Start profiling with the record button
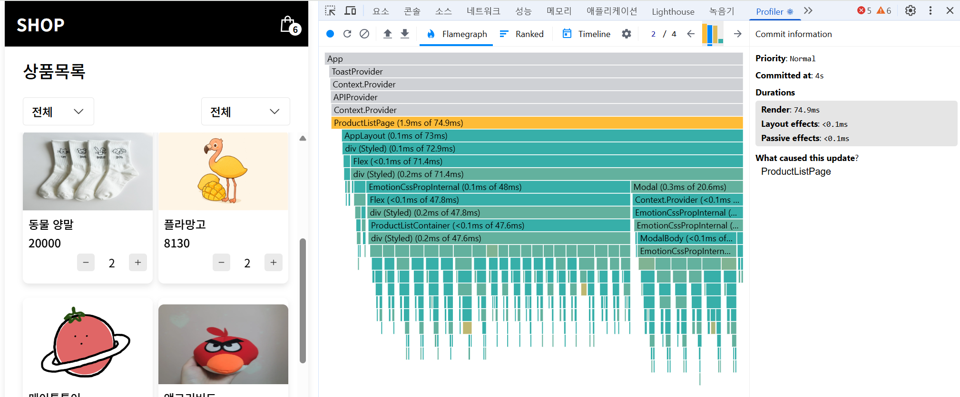 pos(330,34)
